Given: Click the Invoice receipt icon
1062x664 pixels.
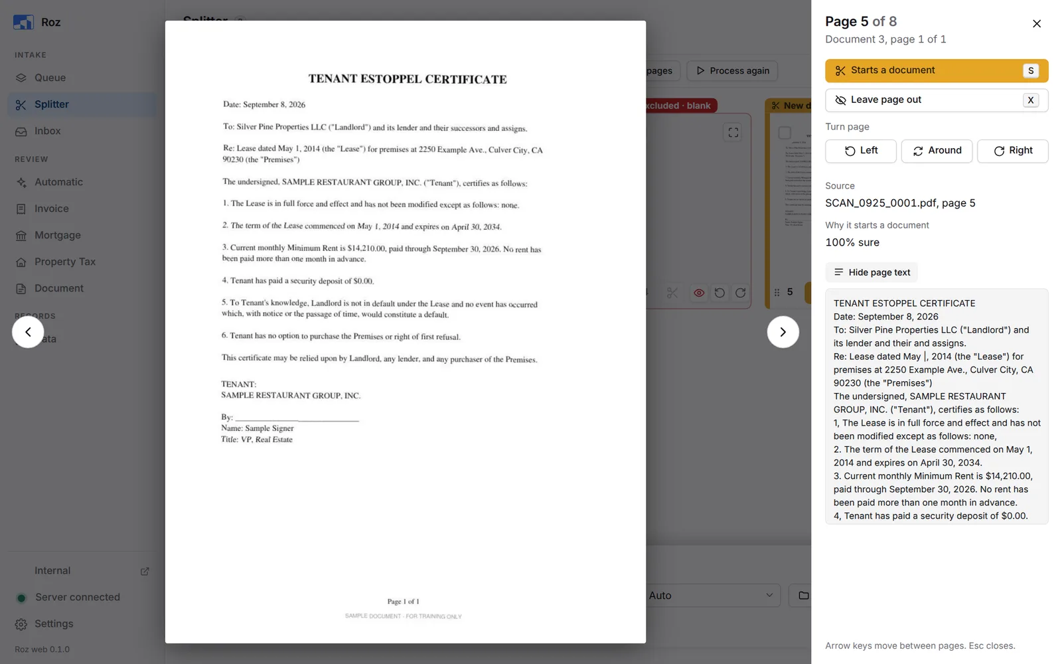Looking at the screenshot, I should pos(21,209).
